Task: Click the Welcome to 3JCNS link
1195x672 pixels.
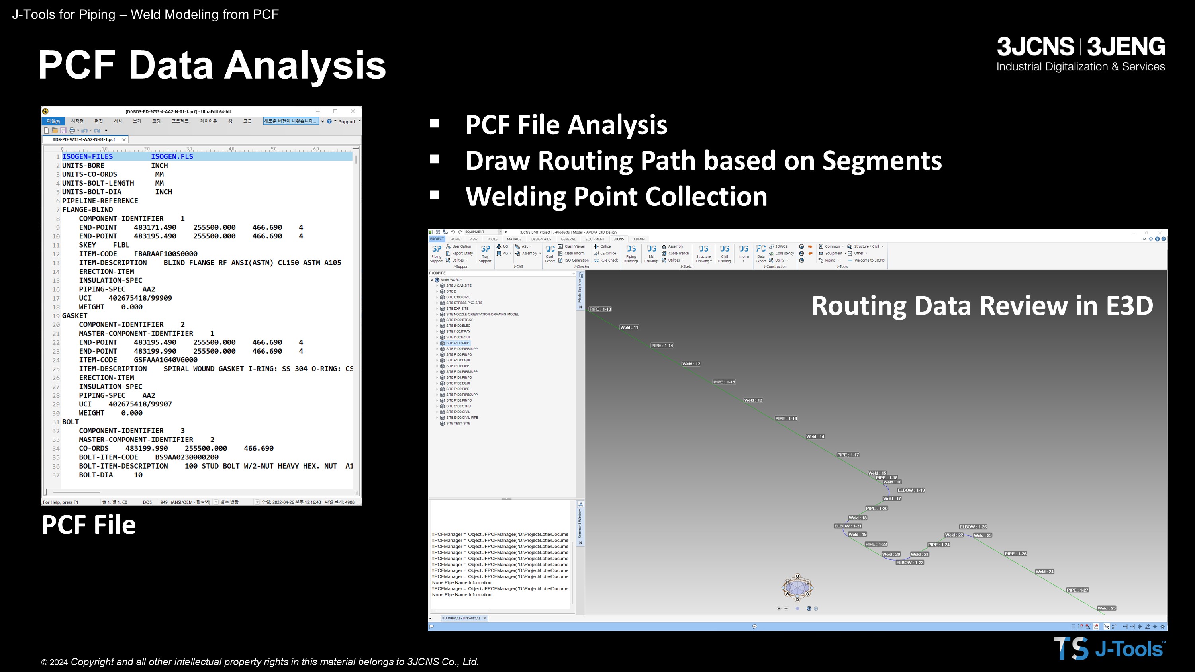Action: pos(866,260)
